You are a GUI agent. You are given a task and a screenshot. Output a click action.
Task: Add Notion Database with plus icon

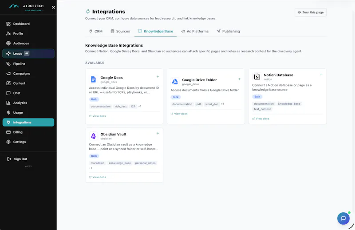321,74
